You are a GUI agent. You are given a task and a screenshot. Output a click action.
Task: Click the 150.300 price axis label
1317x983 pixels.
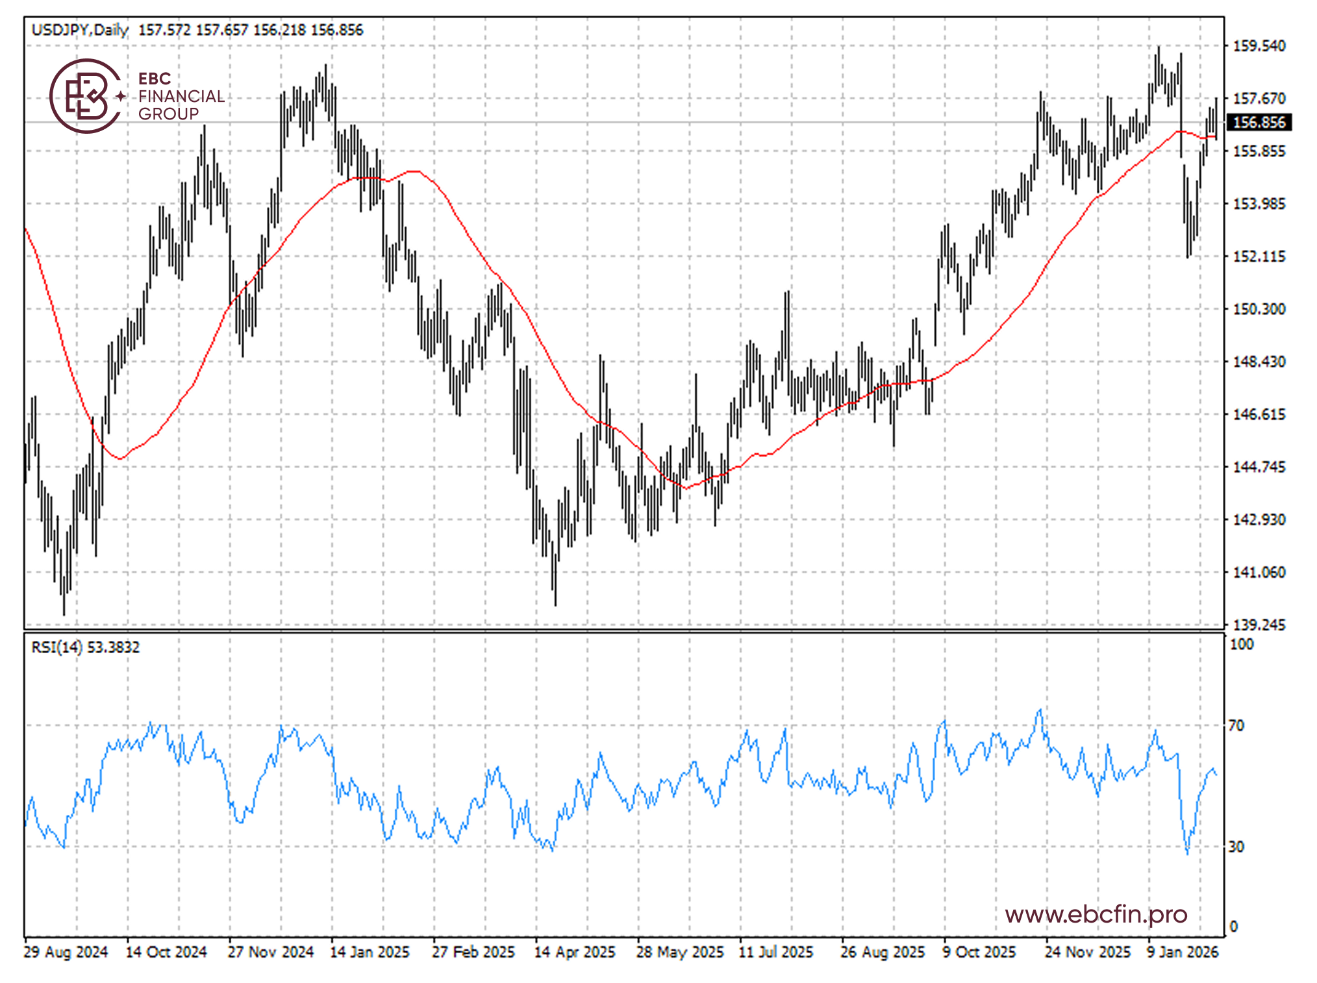coord(1258,309)
